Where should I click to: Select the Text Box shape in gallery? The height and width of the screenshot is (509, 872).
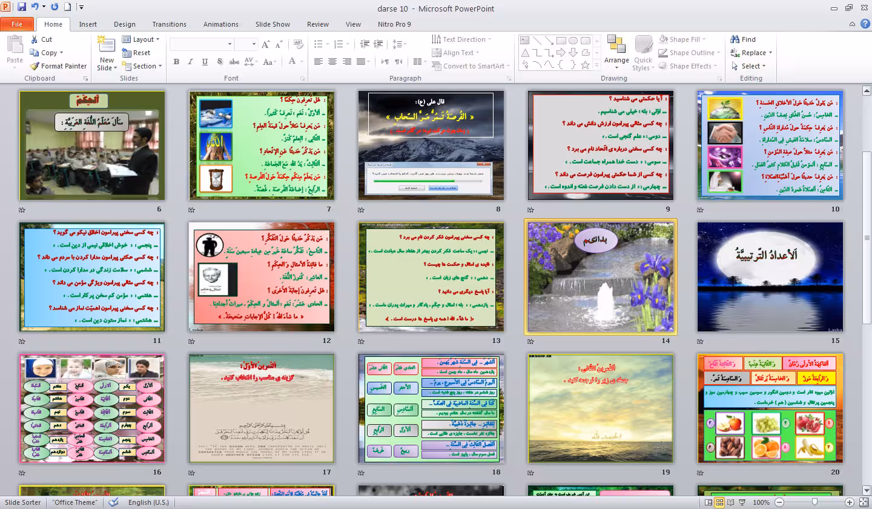(x=524, y=41)
